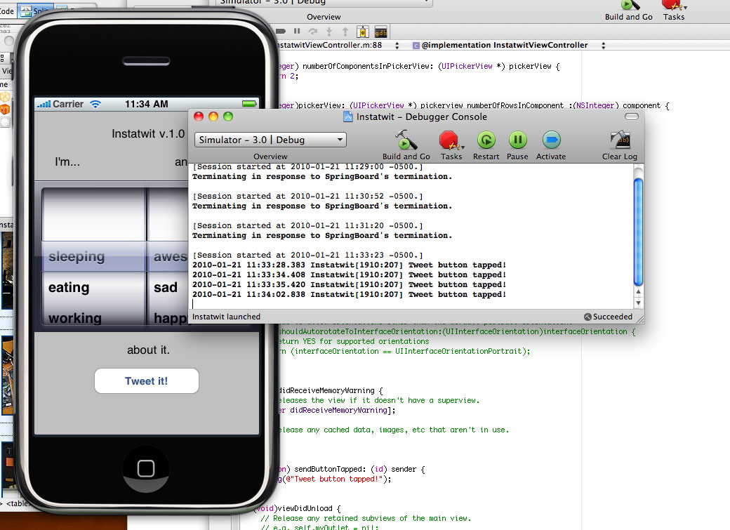This screenshot has height=530, width=730.
Task: Click the signal bars beside Carrier
Action: click(44, 105)
